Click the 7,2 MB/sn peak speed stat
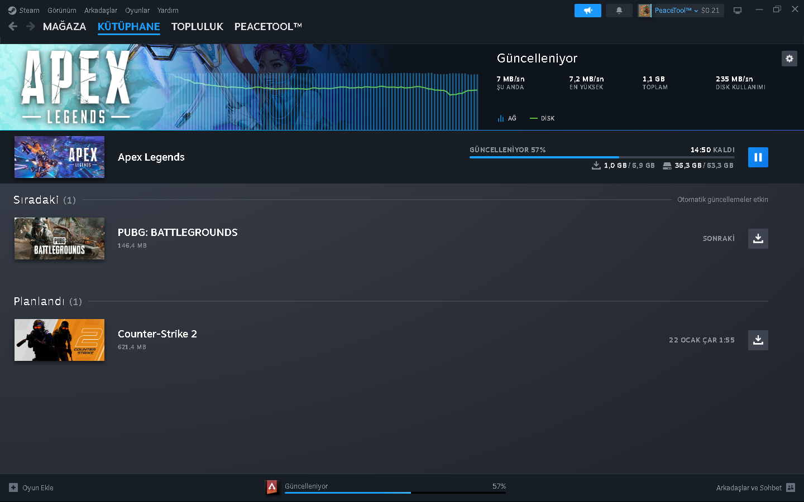 pyautogui.click(x=587, y=83)
